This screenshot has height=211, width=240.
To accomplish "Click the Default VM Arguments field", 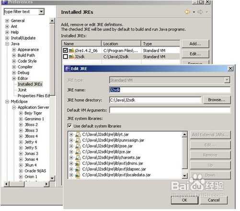I will [170, 110].
